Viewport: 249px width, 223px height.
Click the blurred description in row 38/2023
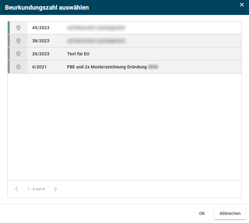click(96, 41)
